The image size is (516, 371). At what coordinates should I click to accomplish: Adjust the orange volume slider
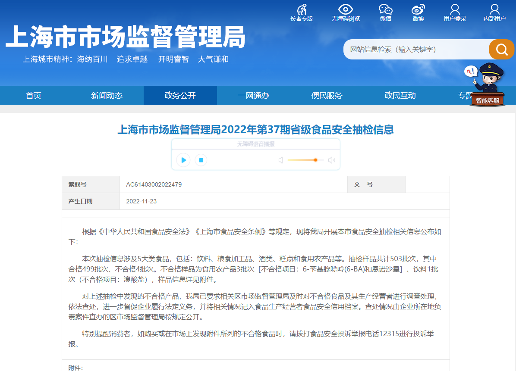(315, 160)
